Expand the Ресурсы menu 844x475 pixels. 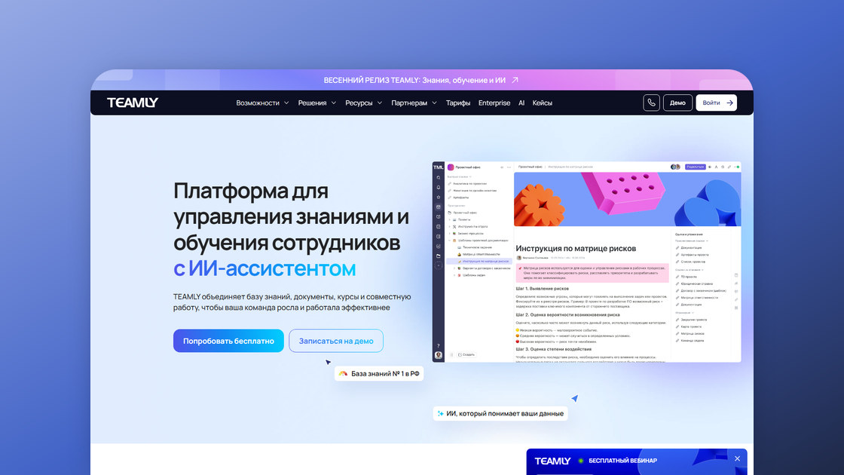363,103
